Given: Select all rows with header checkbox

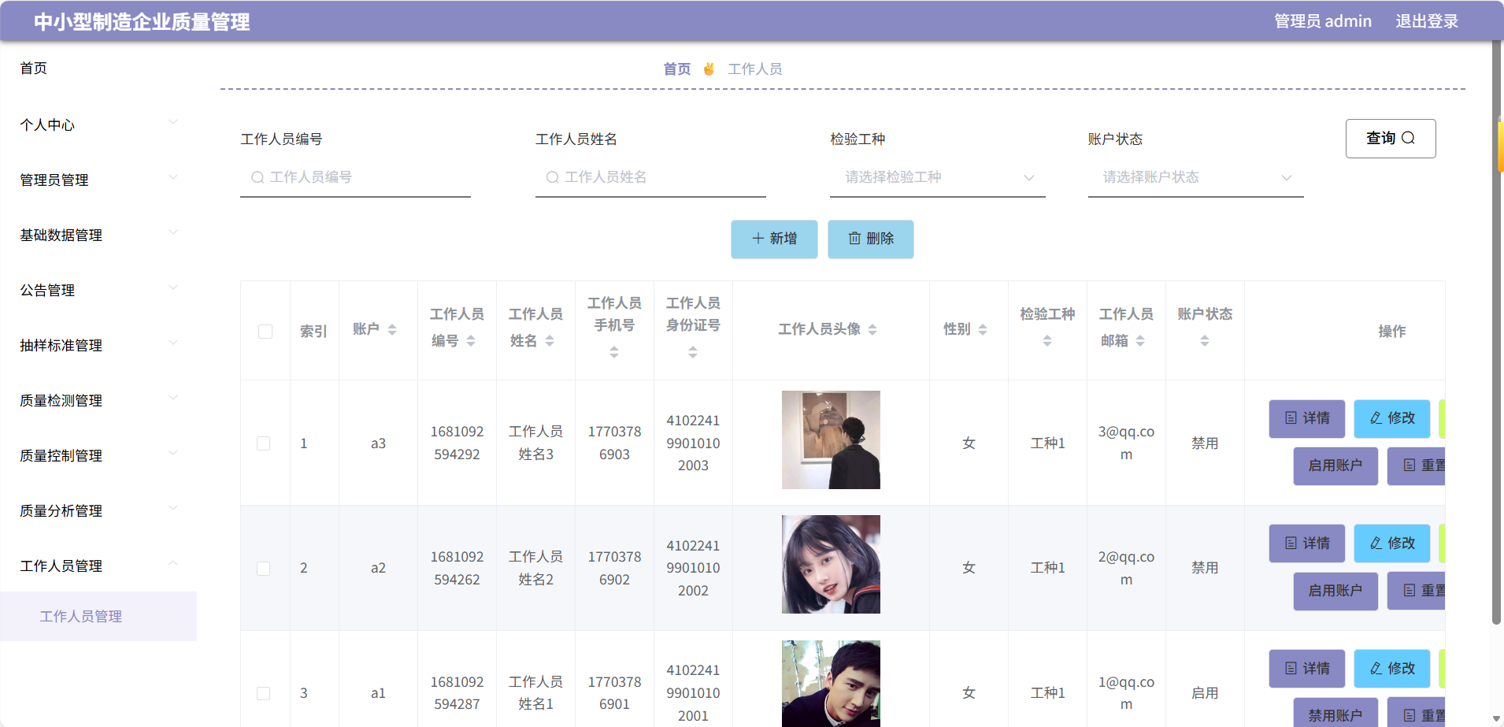Looking at the screenshot, I should pos(265,332).
